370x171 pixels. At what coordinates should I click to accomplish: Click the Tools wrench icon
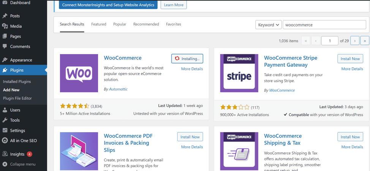tap(5, 120)
